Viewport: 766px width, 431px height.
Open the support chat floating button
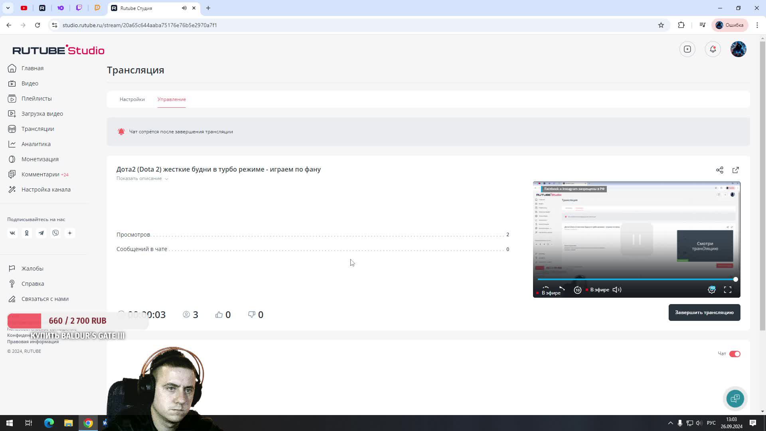tap(735, 398)
